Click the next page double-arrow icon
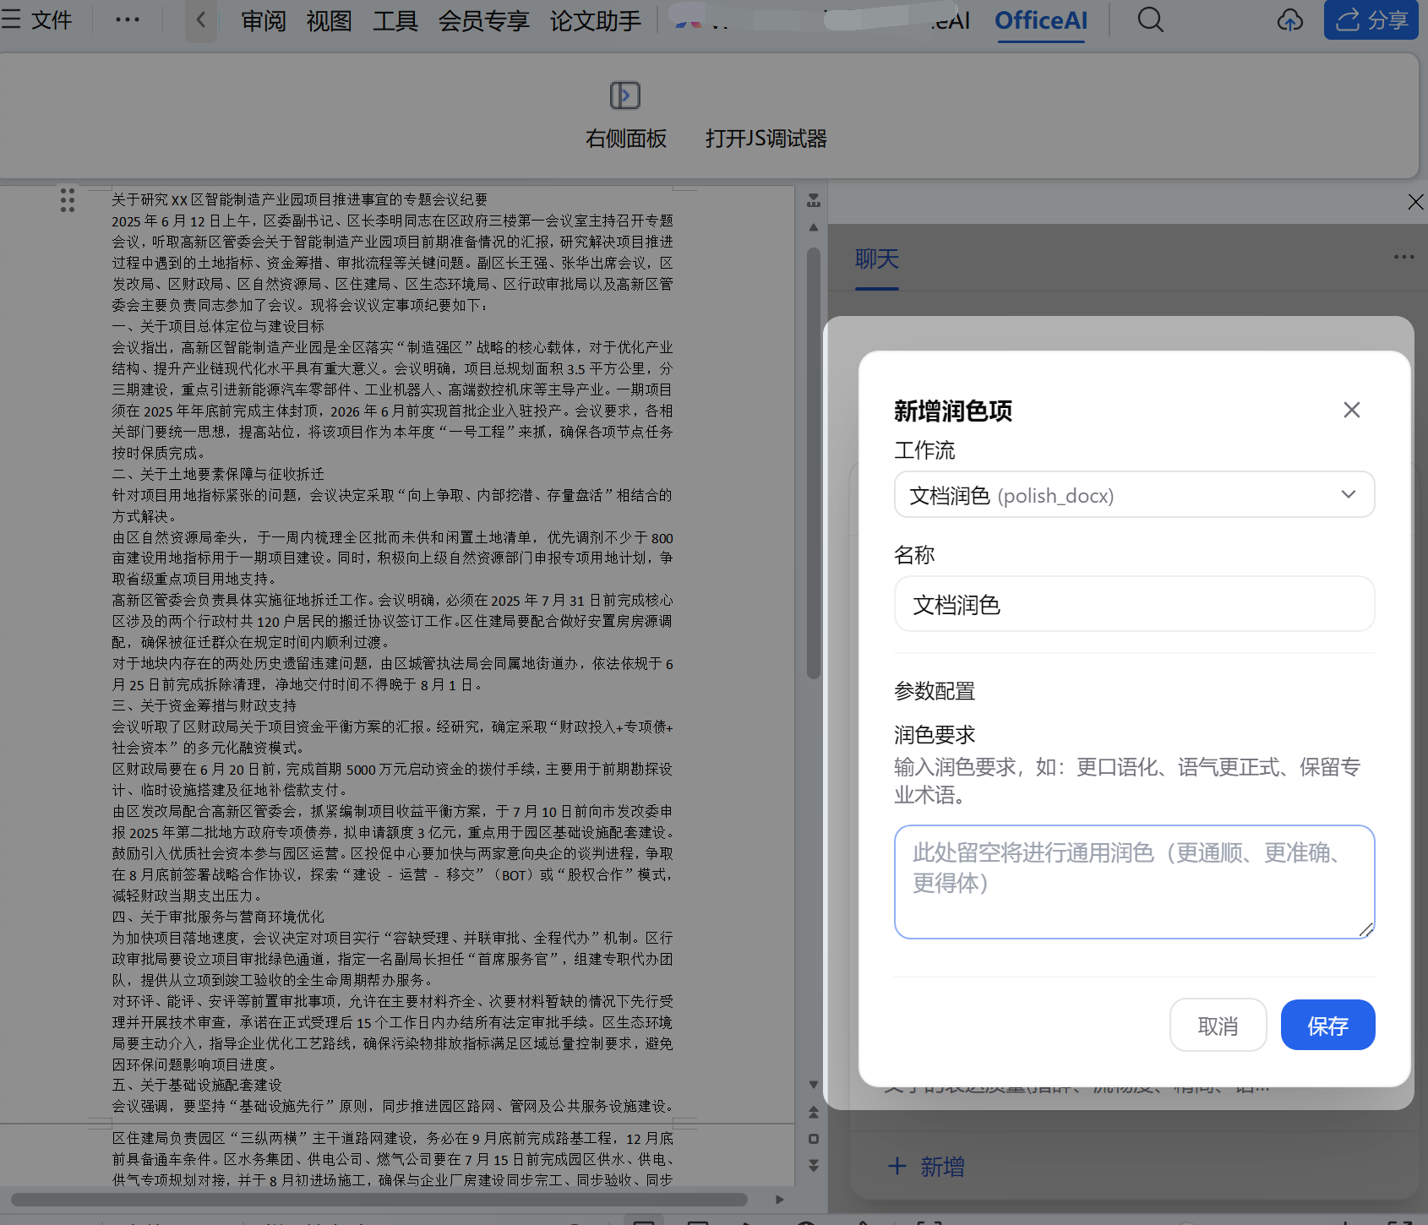The image size is (1428, 1225). pos(814,1165)
